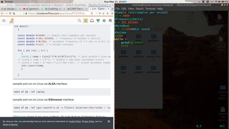Reload the Firefox page
Image resolution: width=229 pixels, height=129 pixels.
click(10, 13)
